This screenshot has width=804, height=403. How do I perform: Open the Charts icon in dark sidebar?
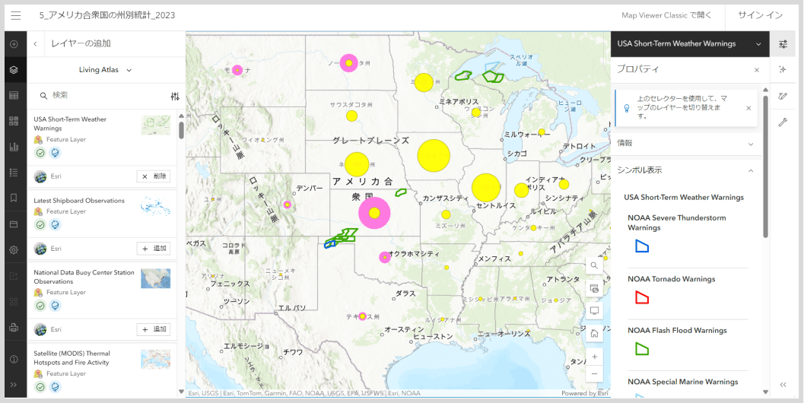[x=14, y=147]
